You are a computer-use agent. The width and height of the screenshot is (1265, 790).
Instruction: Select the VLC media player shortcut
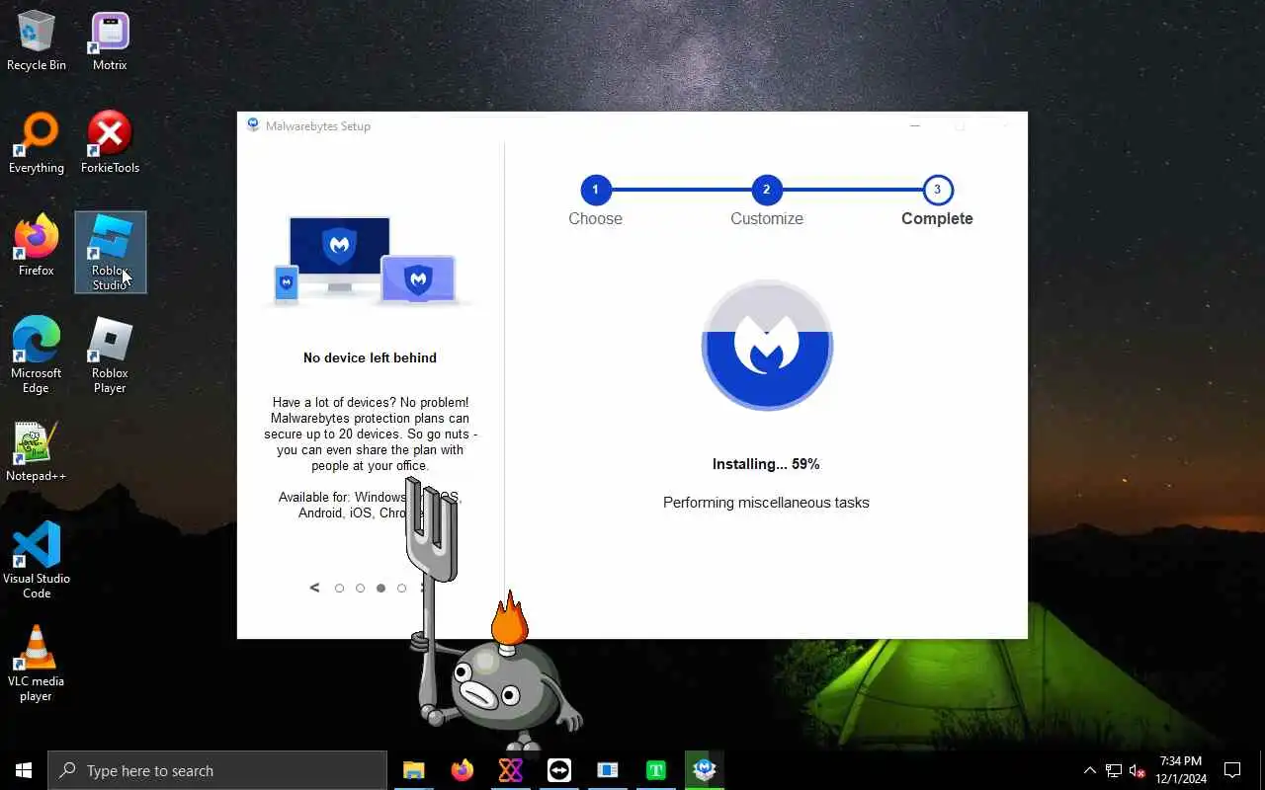click(37, 664)
